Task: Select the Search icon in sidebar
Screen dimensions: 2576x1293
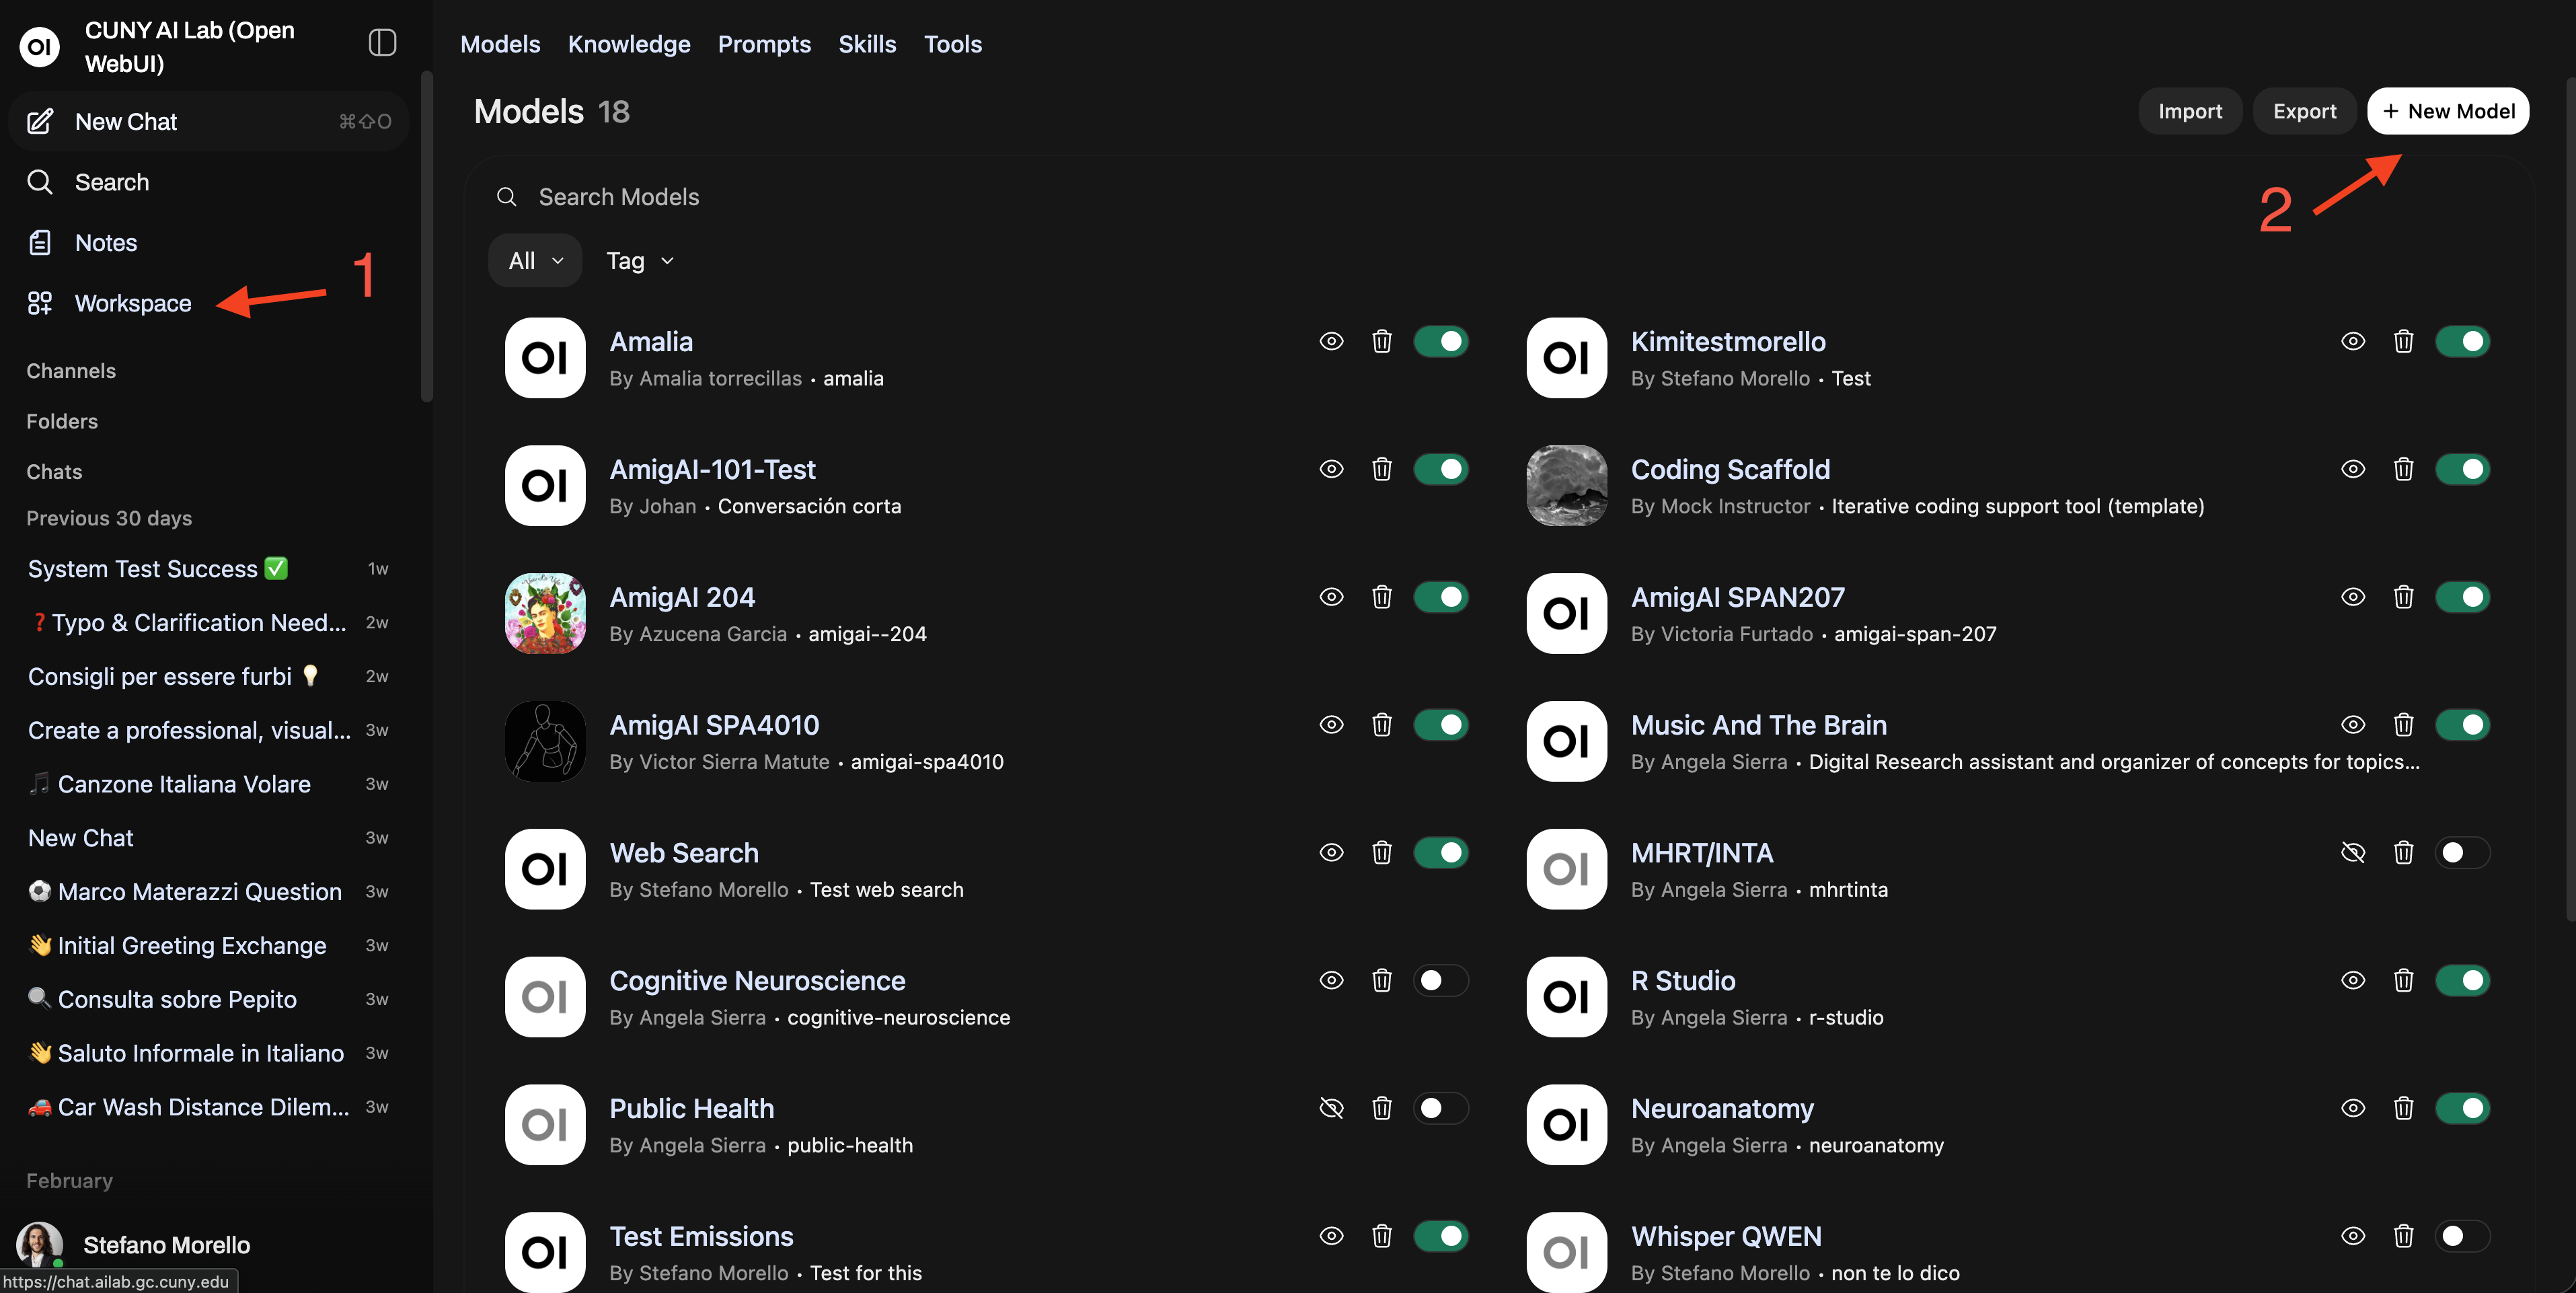Action: (x=110, y=182)
